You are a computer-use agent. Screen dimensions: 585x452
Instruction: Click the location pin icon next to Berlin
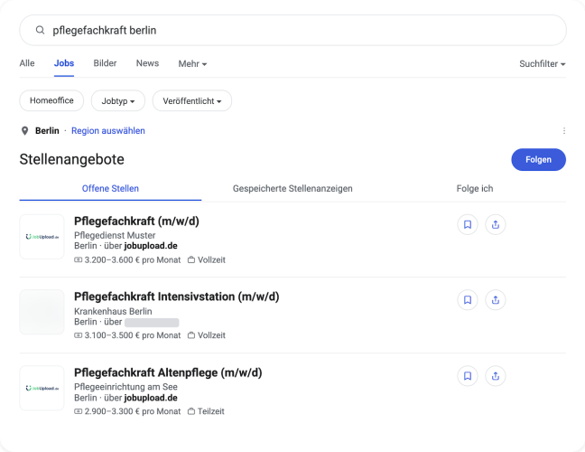[x=24, y=131]
